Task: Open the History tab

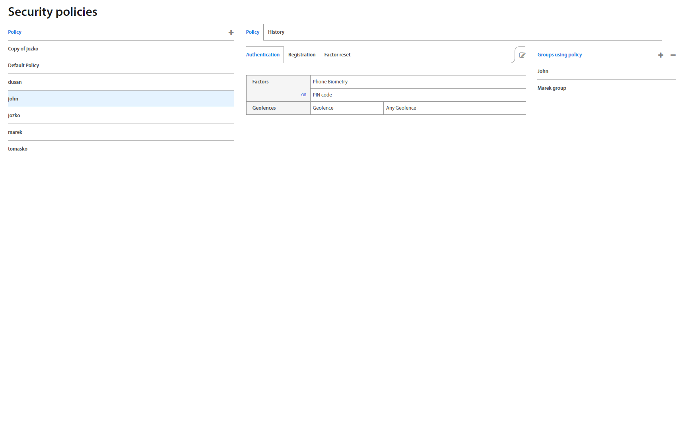Action: [x=276, y=32]
